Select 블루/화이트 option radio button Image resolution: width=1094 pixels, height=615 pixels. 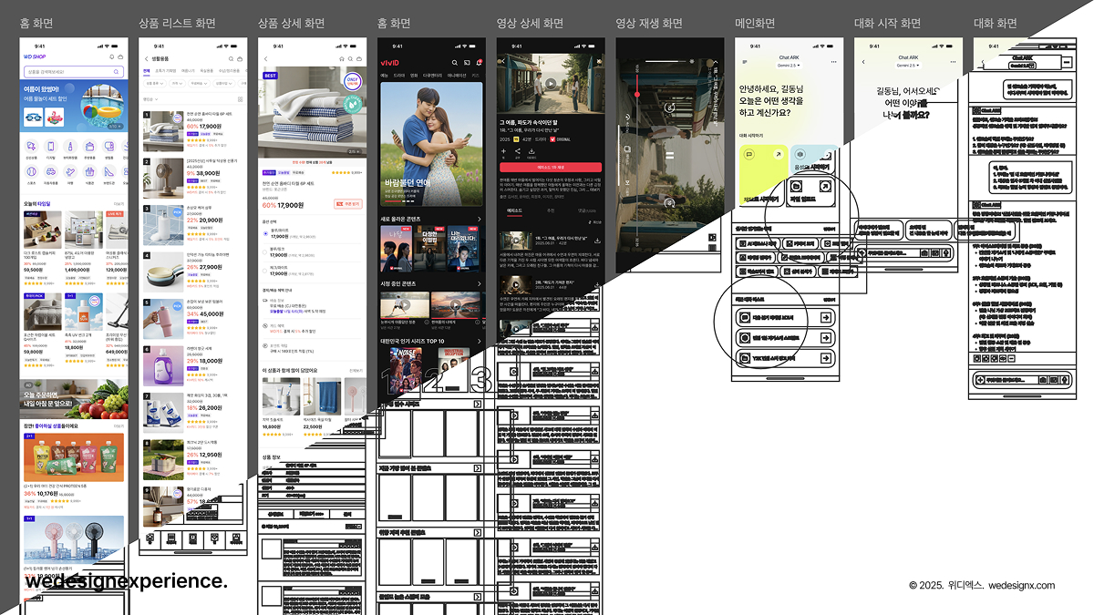tap(265, 233)
